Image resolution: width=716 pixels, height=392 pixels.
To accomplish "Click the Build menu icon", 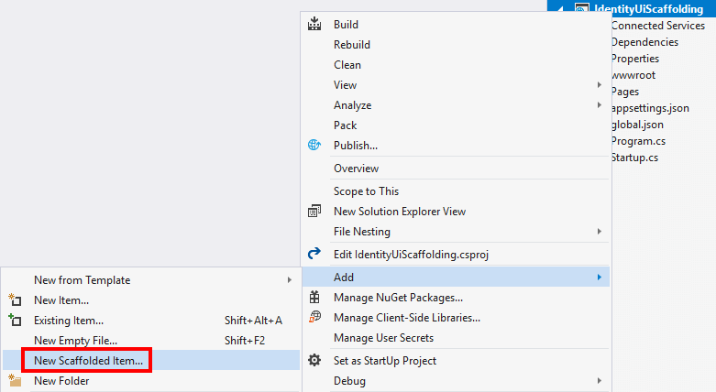I will tap(314, 24).
